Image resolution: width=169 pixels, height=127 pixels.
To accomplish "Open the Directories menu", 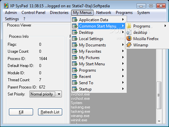I will 59,13.
